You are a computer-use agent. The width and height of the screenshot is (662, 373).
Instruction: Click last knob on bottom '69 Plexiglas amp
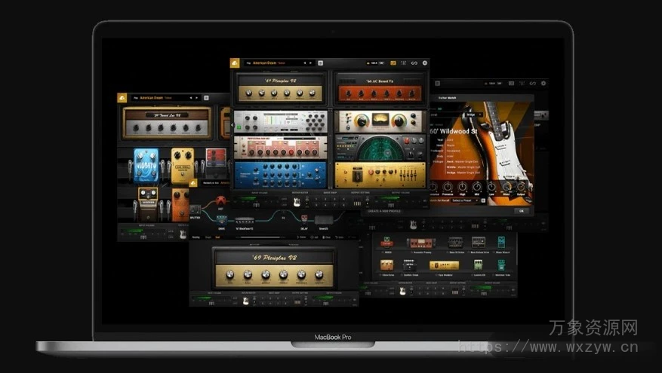click(319, 276)
